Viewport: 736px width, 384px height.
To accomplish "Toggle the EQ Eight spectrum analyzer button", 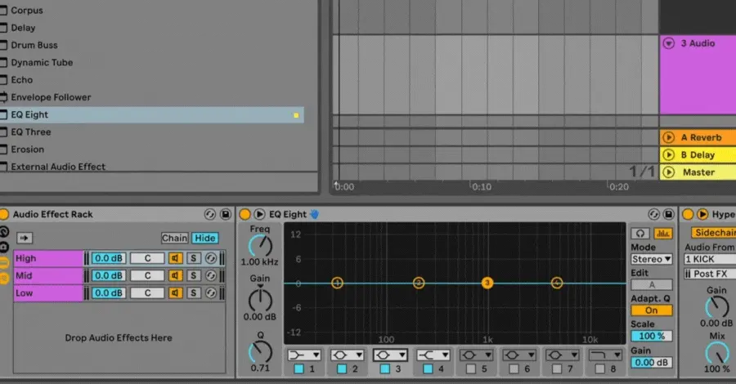I will click(x=662, y=234).
